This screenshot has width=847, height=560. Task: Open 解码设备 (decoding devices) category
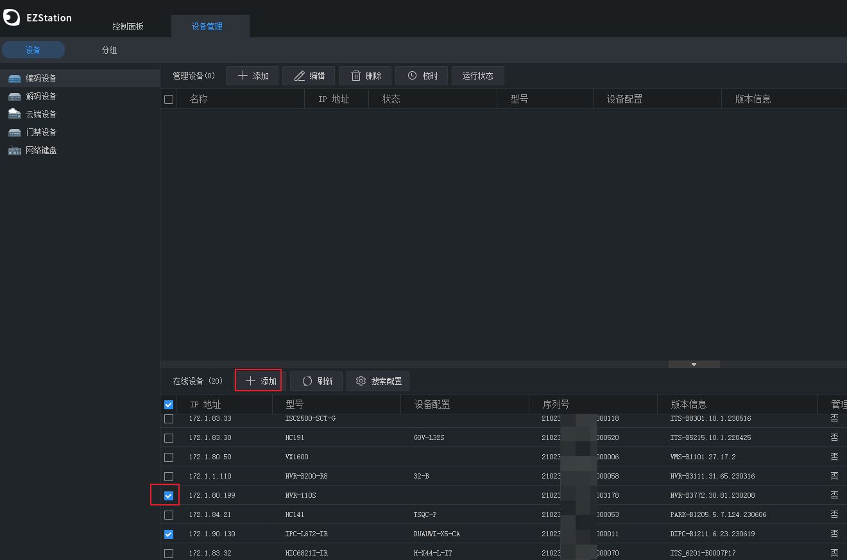coord(38,96)
